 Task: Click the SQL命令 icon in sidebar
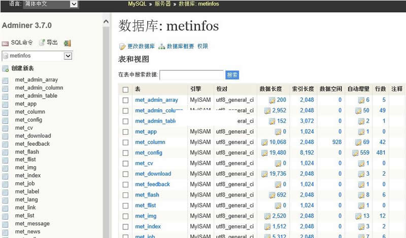click(x=5, y=43)
